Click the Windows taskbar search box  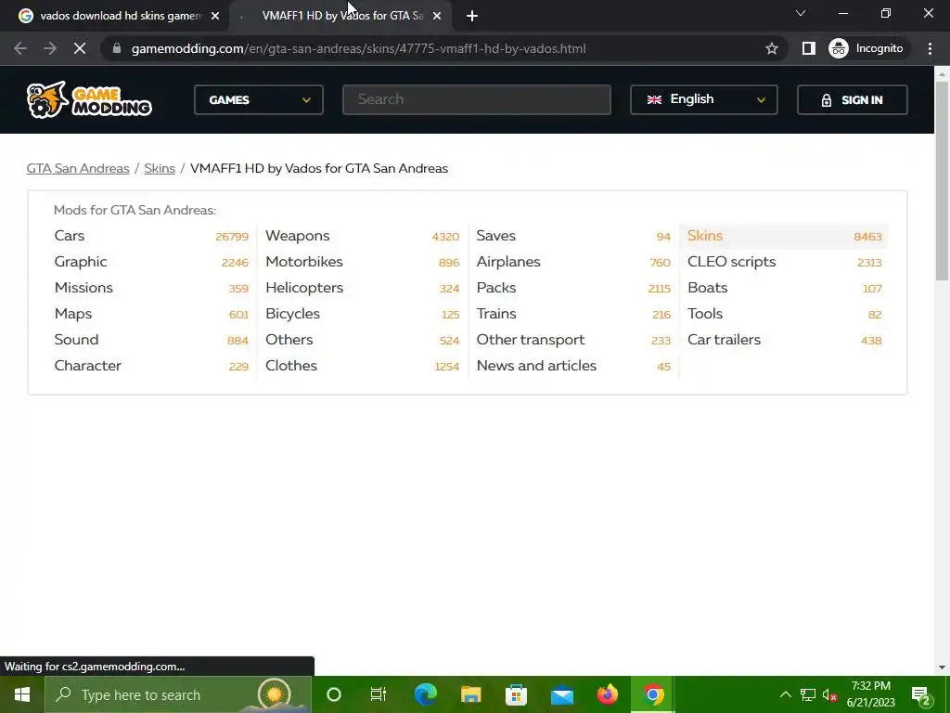(178, 694)
